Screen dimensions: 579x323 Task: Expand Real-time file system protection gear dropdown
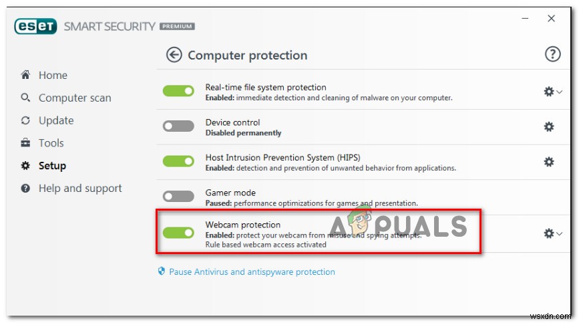click(x=553, y=92)
